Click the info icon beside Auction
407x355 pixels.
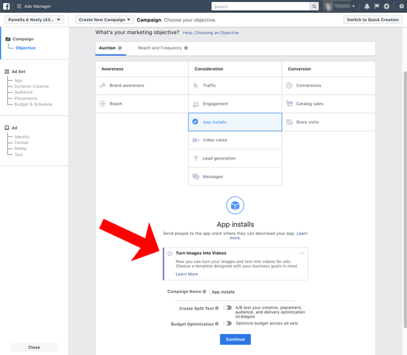120,48
